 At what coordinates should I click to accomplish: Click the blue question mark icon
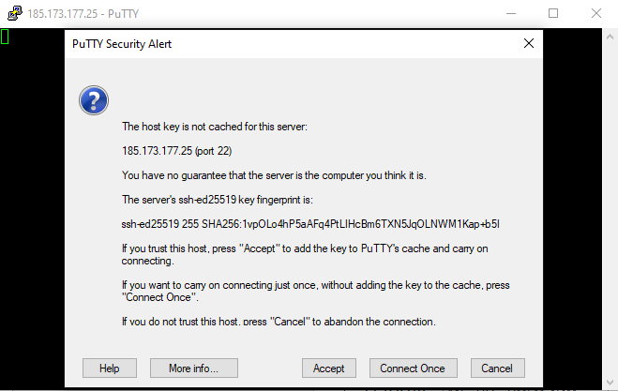pos(94,100)
